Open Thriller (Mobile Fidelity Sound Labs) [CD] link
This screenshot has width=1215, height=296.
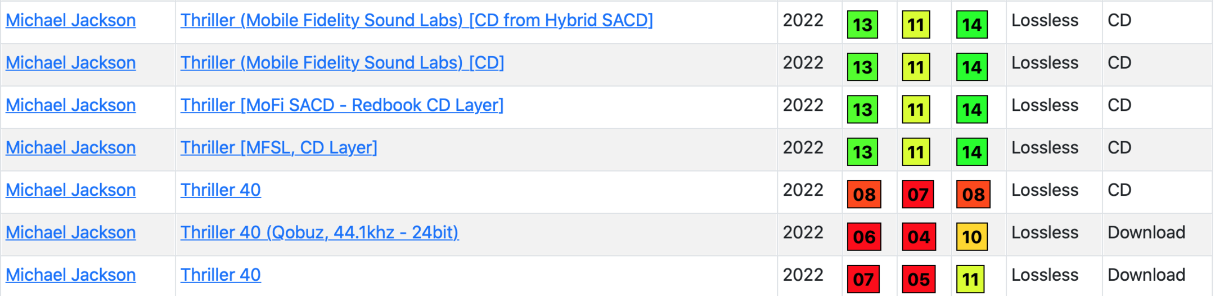(342, 62)
